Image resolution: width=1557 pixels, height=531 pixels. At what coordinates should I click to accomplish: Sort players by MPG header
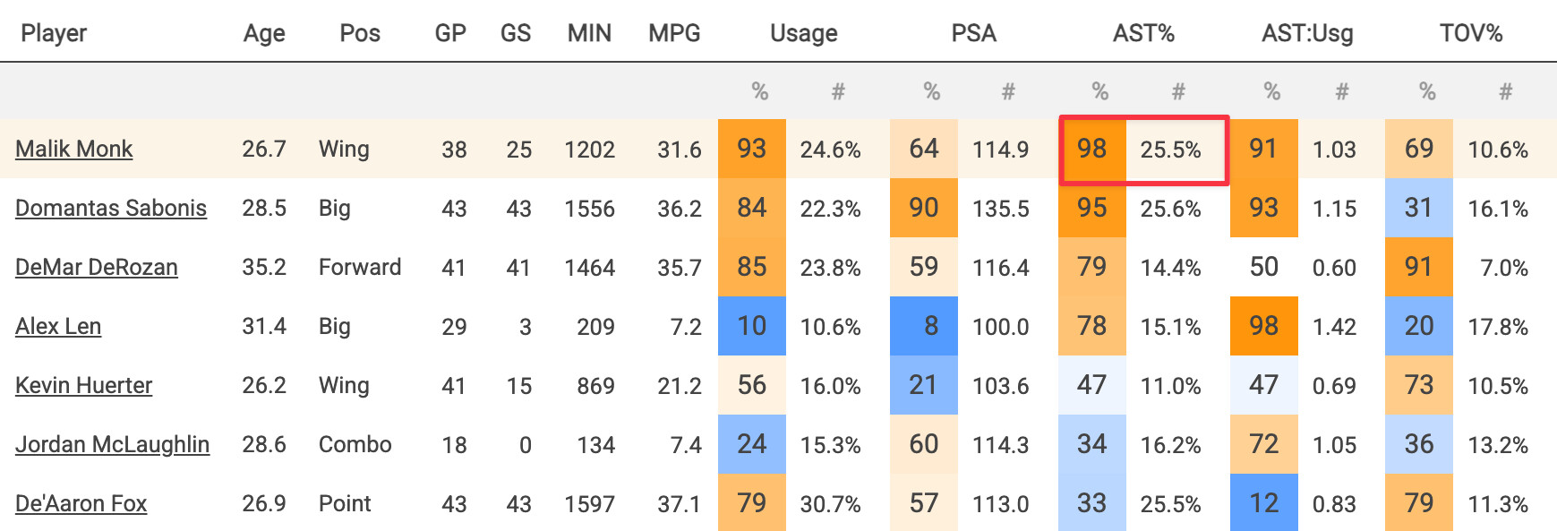coord(674,33)
